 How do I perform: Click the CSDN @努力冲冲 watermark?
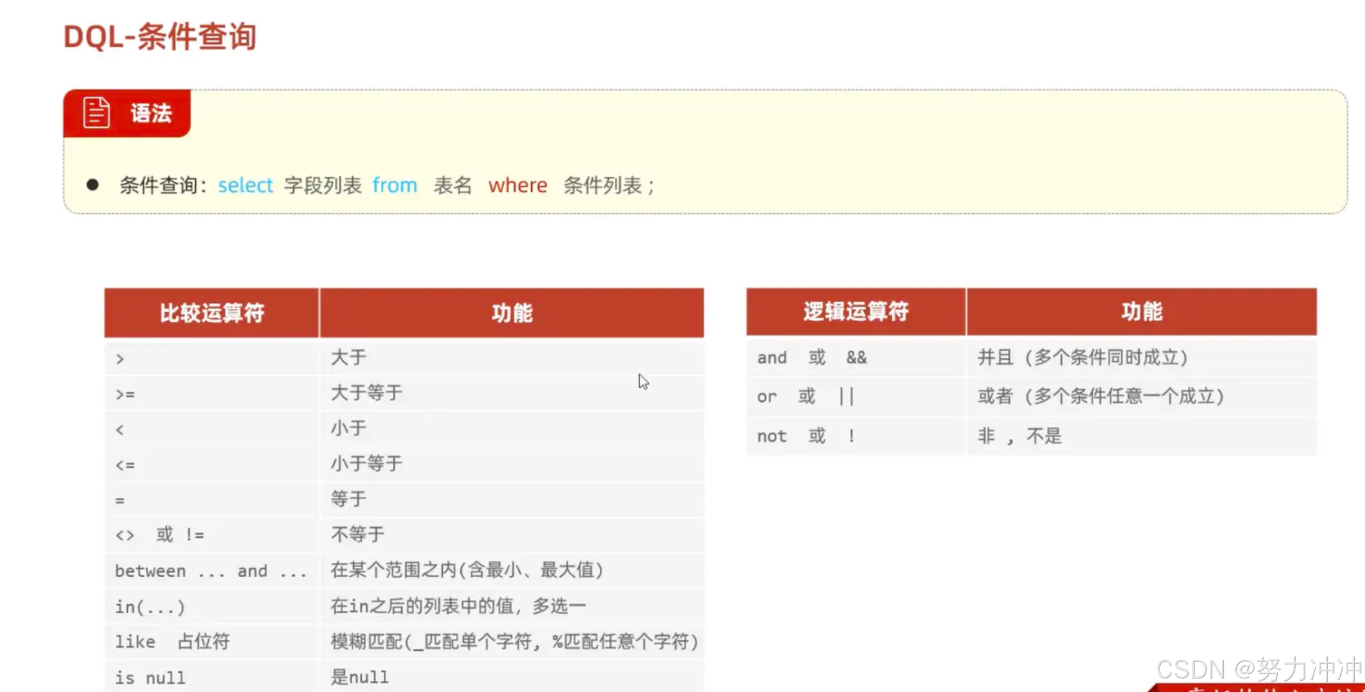(1258, 669)
